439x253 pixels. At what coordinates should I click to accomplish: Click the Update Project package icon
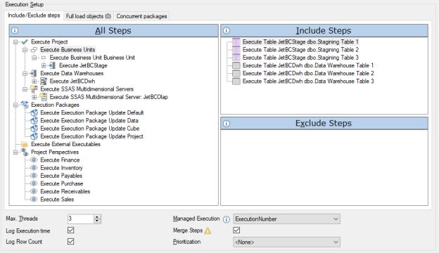34,136
